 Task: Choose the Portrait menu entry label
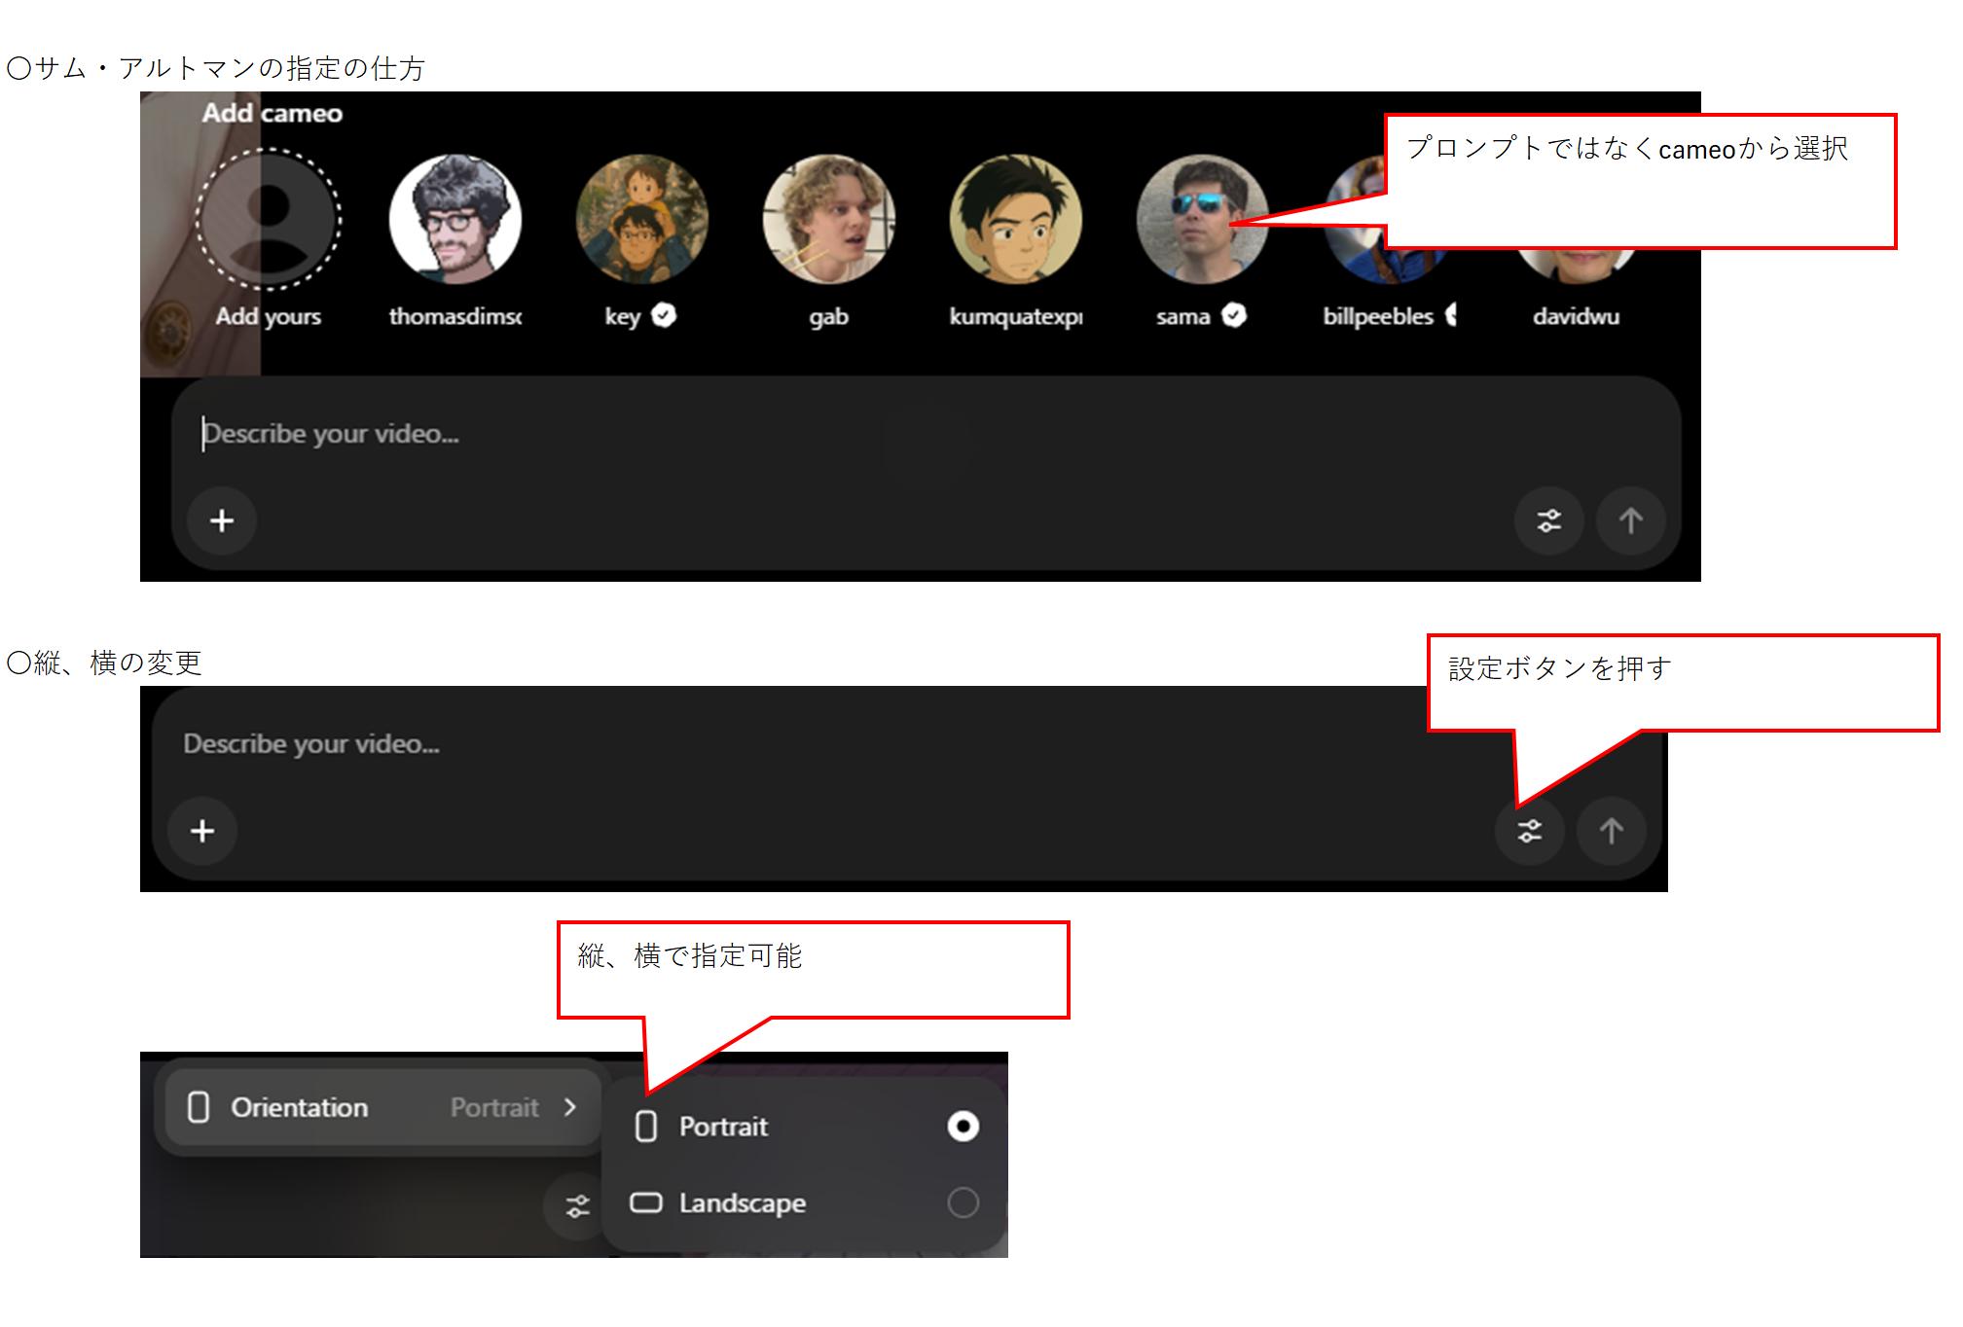[723, 1127]
